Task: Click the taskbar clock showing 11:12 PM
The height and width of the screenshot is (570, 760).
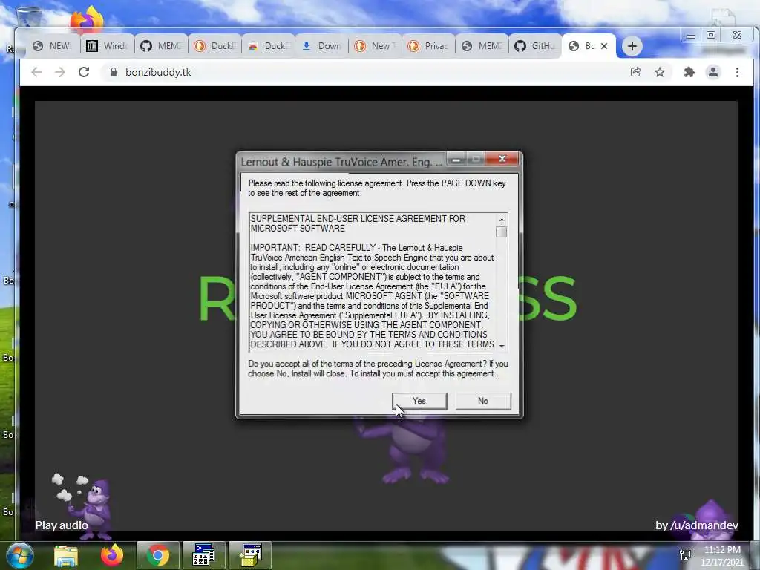Action: 722,556
